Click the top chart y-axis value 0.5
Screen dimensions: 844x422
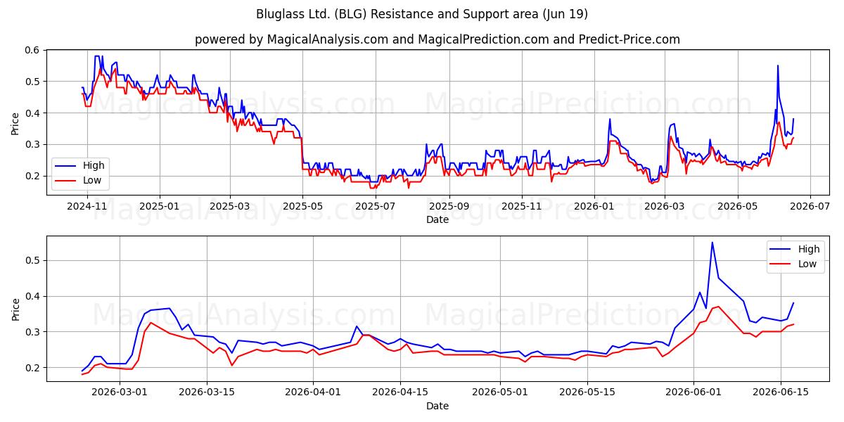tap(32, 82)
